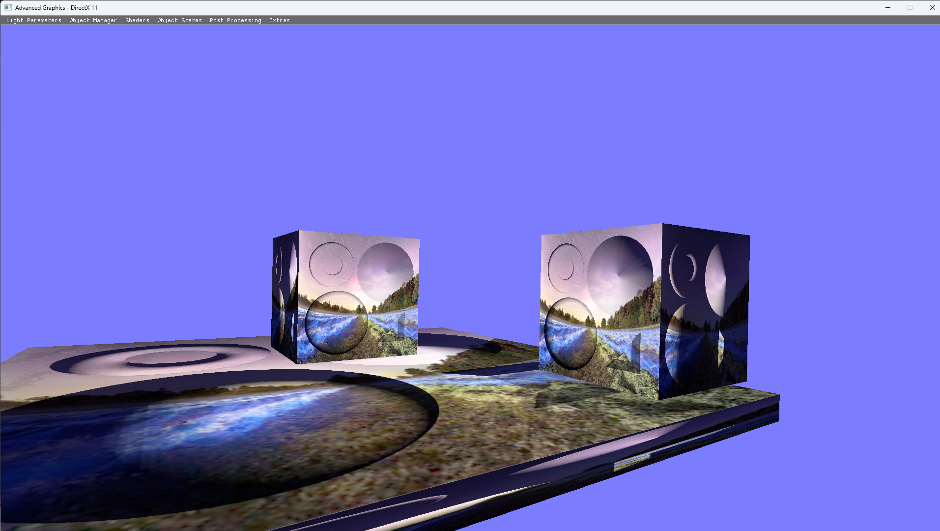Click the left textured cube
The image size is (940, 531).
[x=345, y=297]
